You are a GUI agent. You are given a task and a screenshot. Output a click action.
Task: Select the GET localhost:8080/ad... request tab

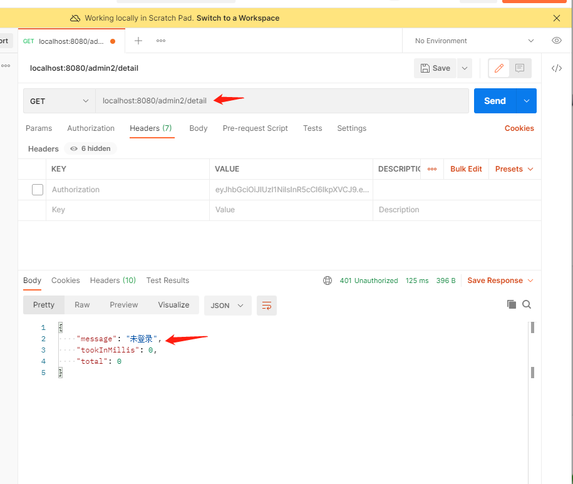tap(71, 41)
